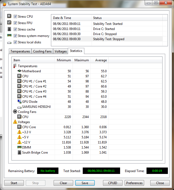Click the cache chip icon beside Stress cache

tap(9, 29)
